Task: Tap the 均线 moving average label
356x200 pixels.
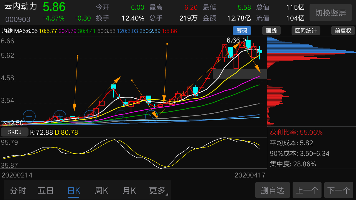Action: tap(8, 31)
